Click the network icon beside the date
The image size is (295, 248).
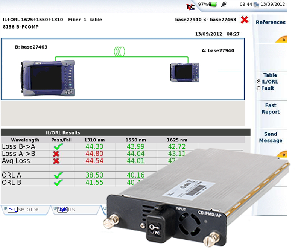click(x=256, y=5)
